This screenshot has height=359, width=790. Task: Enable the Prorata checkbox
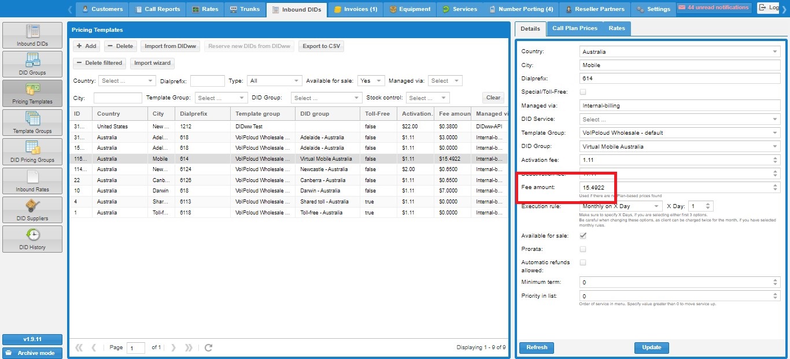tap(583, 249)
